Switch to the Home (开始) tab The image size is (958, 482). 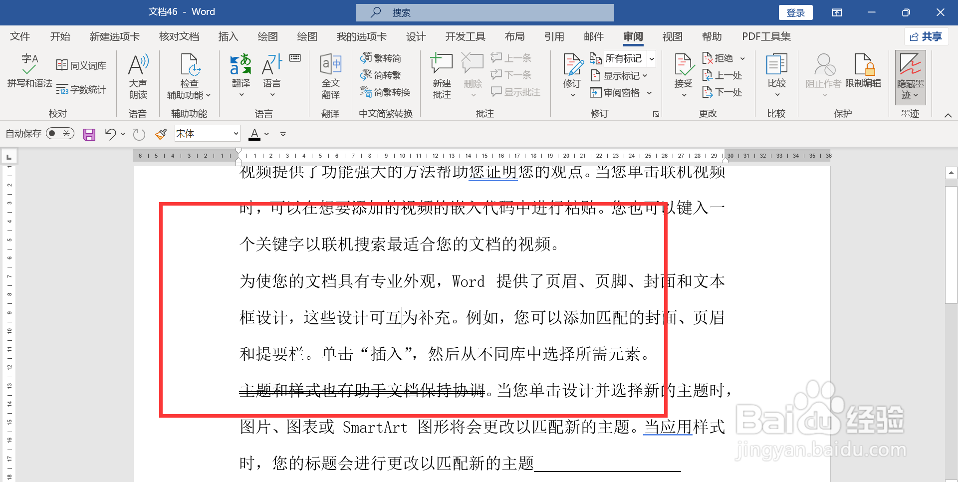tap(60, 36)
